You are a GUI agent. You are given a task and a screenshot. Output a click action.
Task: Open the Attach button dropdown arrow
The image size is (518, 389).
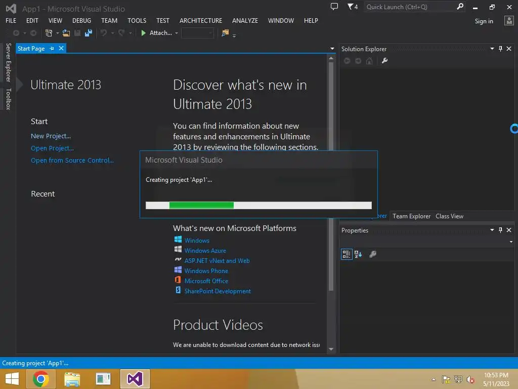[x=177, y=33]
